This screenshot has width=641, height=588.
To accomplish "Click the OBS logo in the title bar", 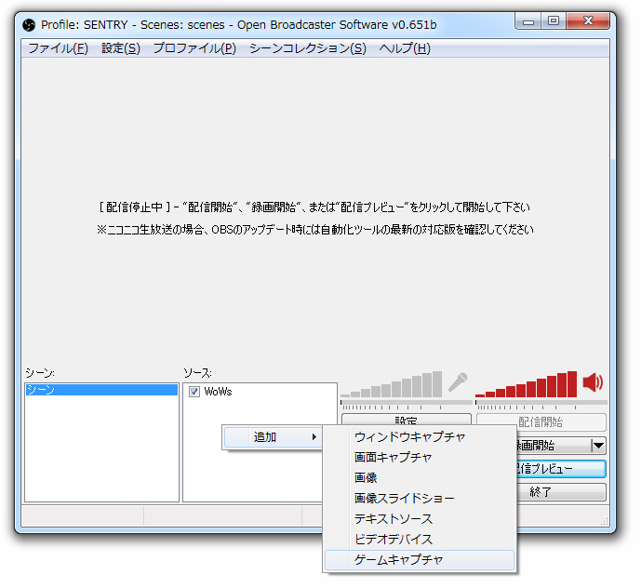I will 29,25.
